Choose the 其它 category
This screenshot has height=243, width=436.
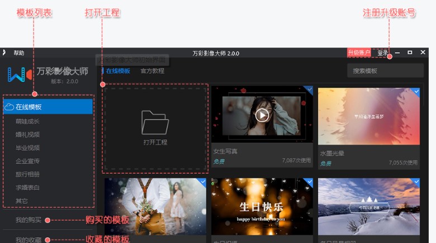click(22, 200)
